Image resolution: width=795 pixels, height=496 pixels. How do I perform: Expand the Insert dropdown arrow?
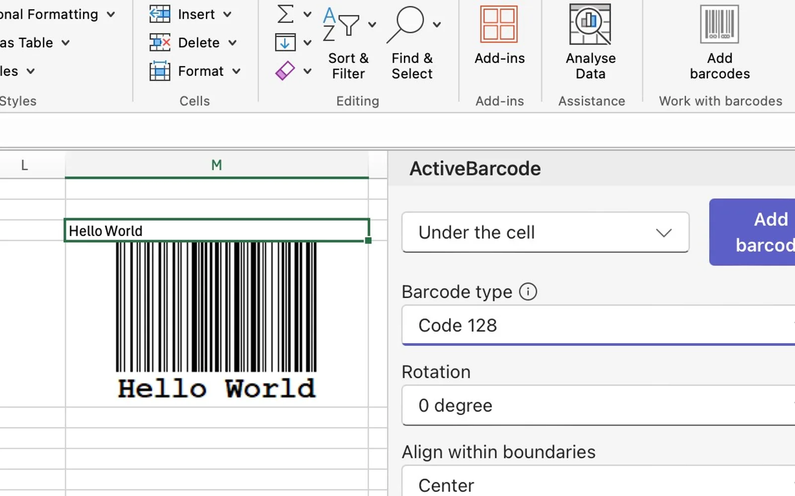pos(227,14)
